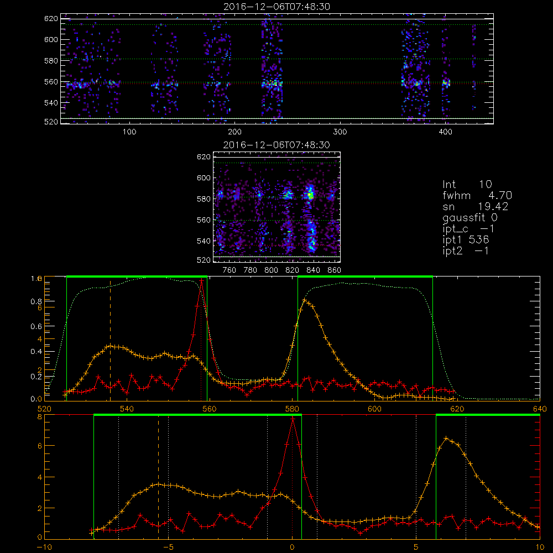Select the 'Int 10' readout line
Image resolution: width=553 pixels, height=553 pixels.
point(467,184)
